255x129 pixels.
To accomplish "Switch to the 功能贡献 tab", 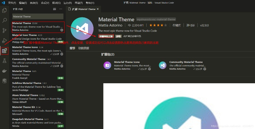I will click(x=83, y=48).
